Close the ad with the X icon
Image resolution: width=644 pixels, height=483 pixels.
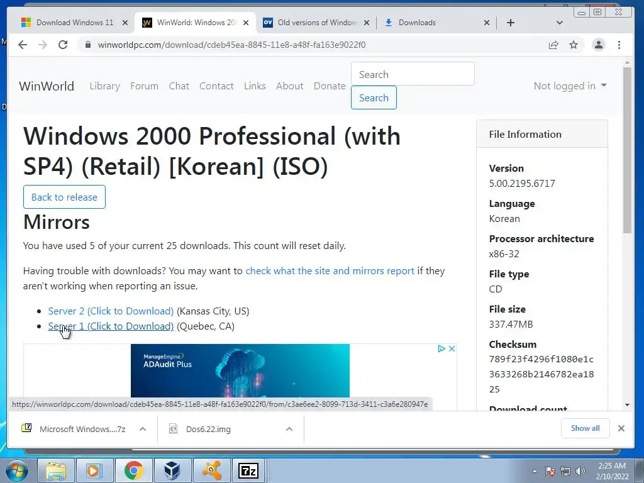[x=452, y=348]
